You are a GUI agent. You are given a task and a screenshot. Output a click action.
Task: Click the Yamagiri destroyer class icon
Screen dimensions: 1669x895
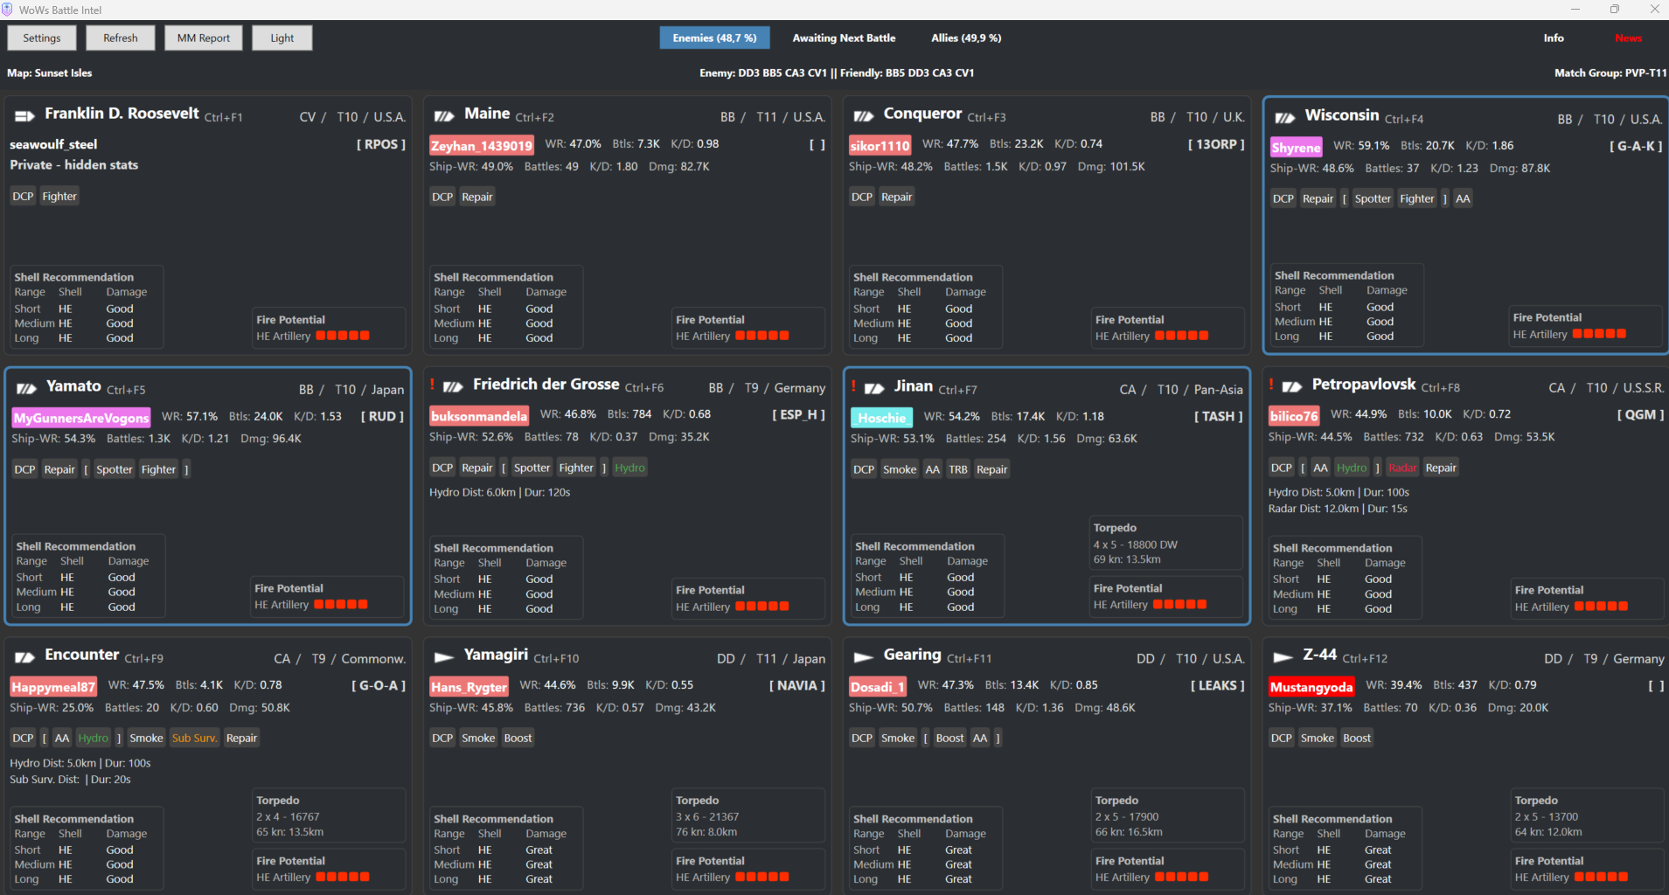pyautogui.click(x=444, y=657)
